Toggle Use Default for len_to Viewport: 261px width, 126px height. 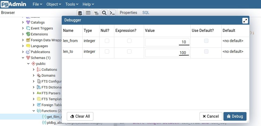point(206,51)
